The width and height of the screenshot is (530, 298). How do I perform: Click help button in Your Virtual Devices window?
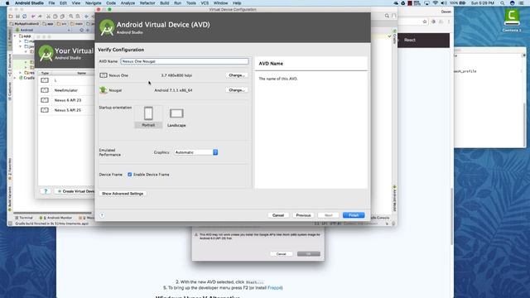(46, 191)
